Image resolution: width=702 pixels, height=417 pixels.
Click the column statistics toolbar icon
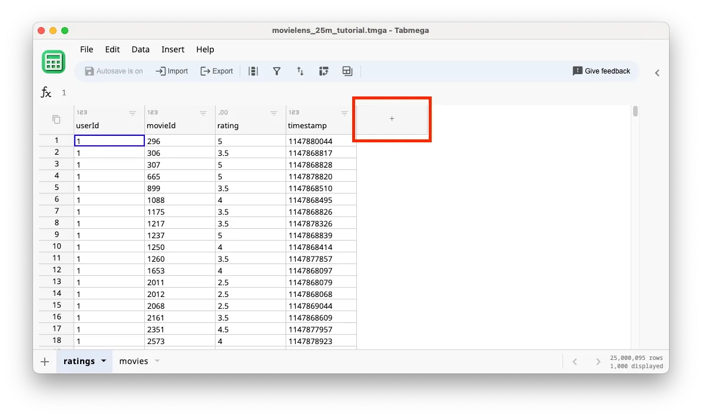click(253, 71)
